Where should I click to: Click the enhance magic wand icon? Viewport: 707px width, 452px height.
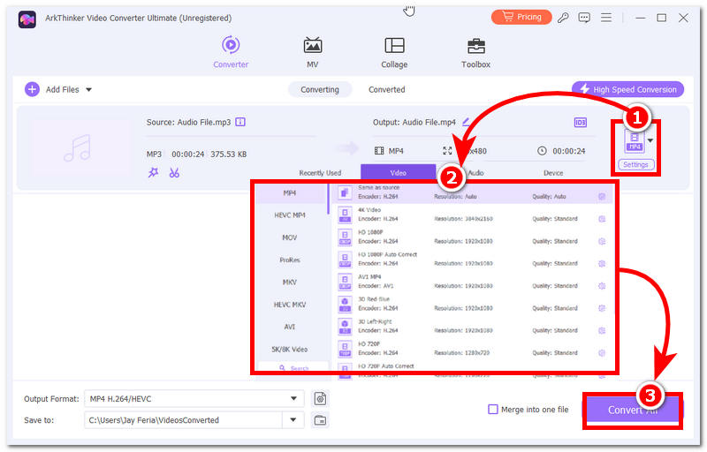(153, 172)
